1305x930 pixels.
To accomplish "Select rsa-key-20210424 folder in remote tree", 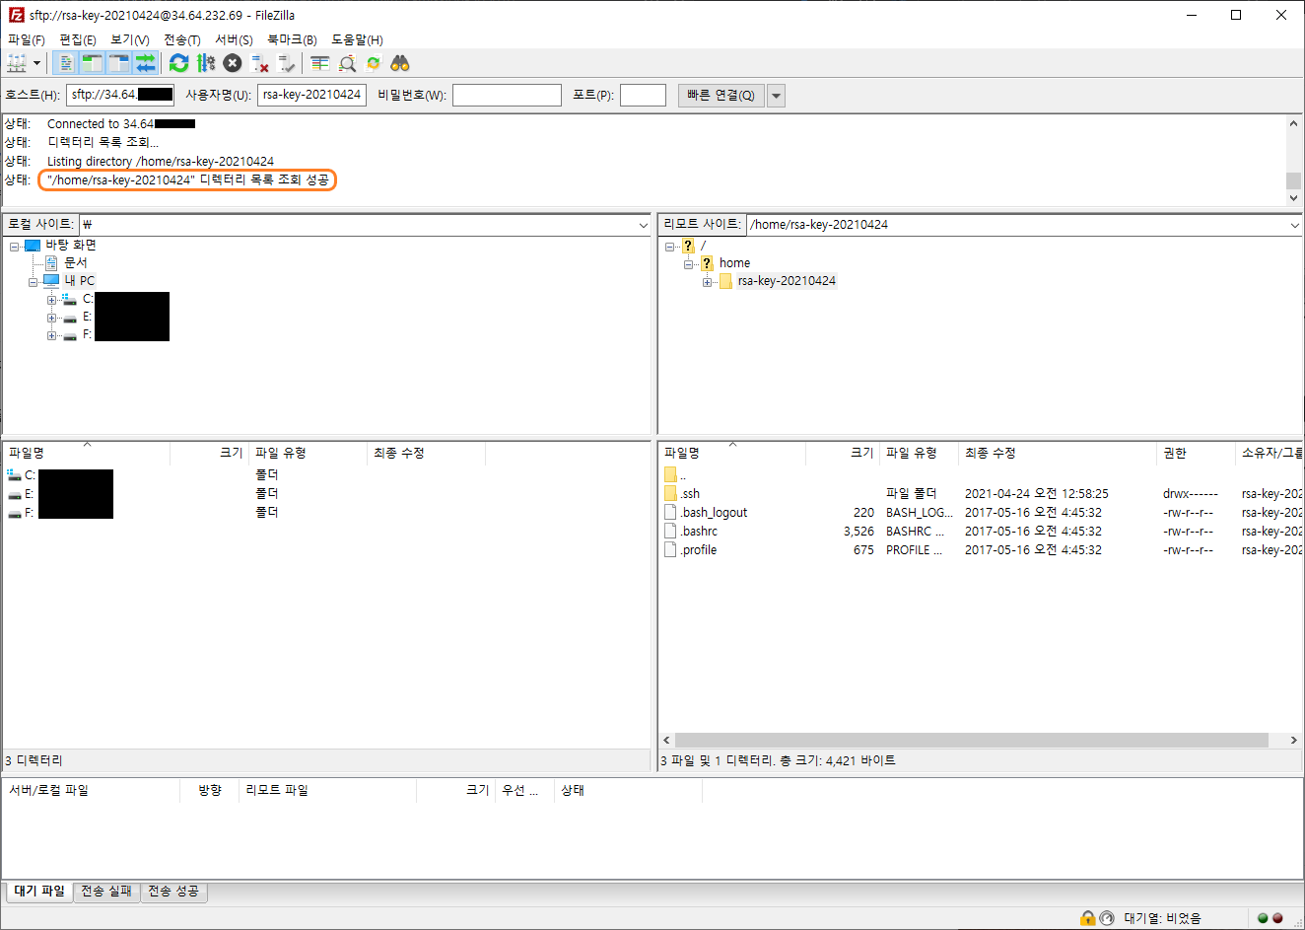I will point(787,281).
